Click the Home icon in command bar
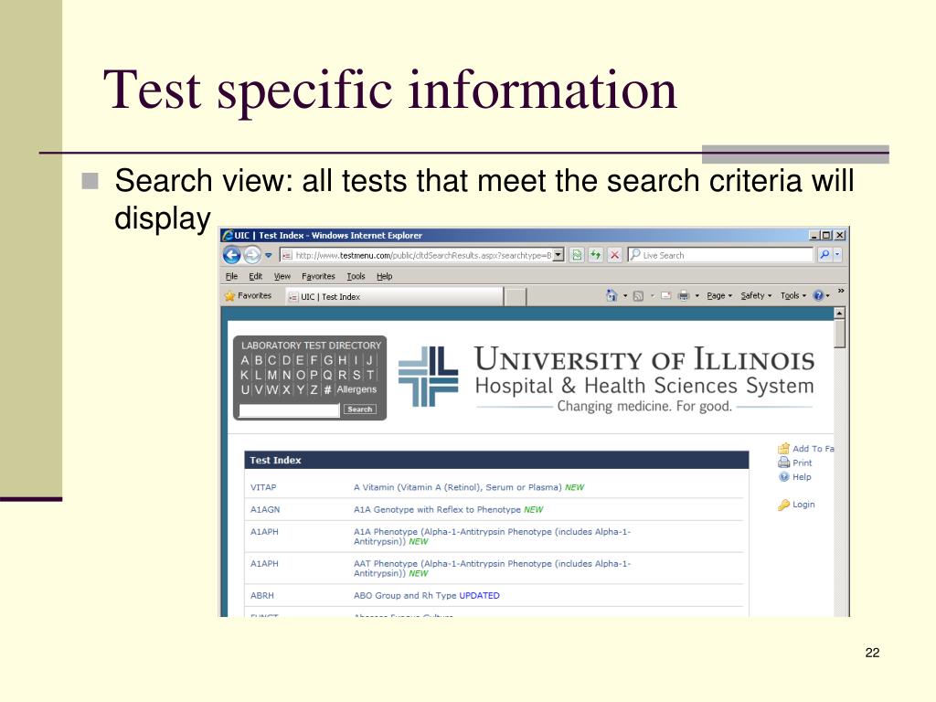The width and height of the screenshot is (936, 702). [612, 295]
